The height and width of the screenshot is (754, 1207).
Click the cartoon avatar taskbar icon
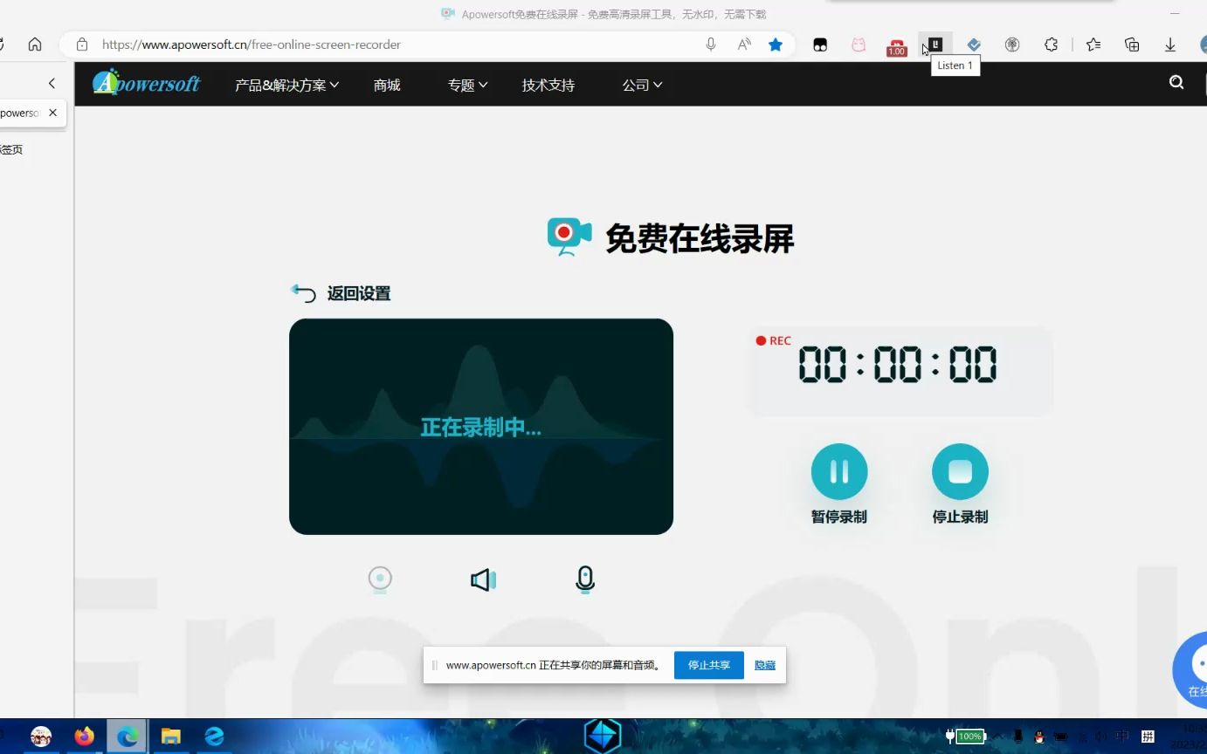(x=41, y=737)
